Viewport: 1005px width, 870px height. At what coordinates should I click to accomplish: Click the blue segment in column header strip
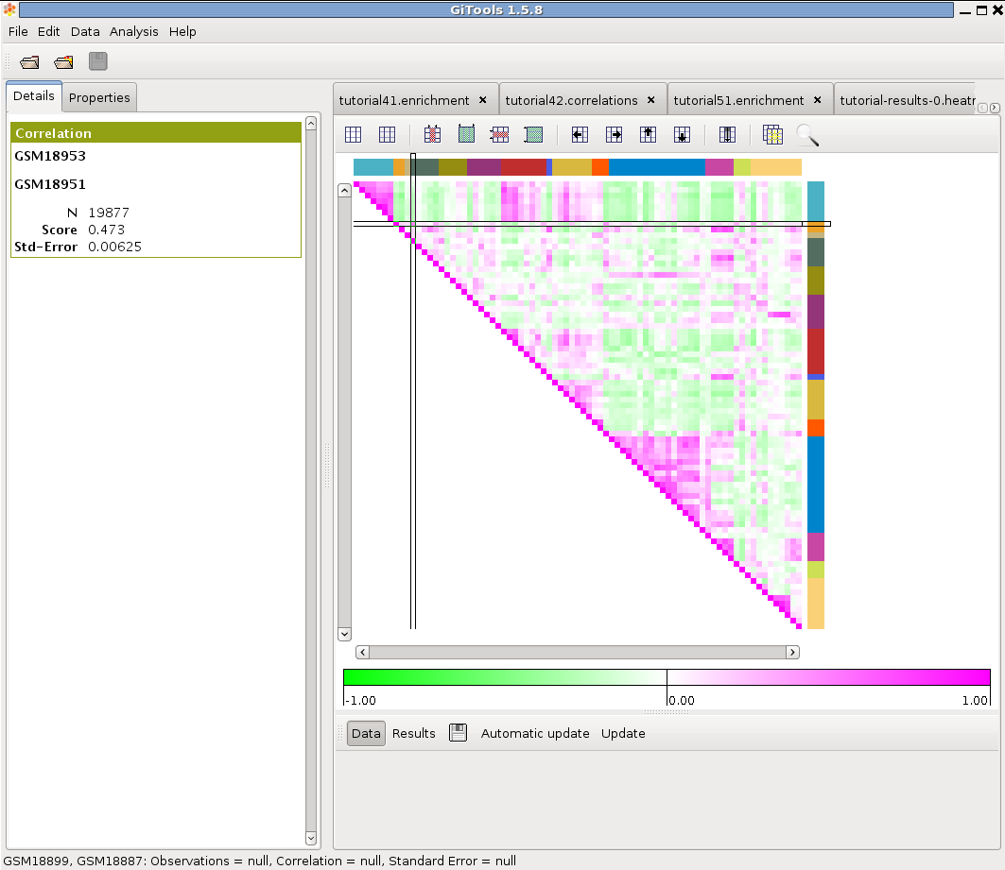(656, 167)
